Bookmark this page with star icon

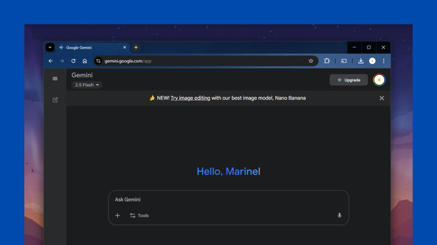pos(311,61)
